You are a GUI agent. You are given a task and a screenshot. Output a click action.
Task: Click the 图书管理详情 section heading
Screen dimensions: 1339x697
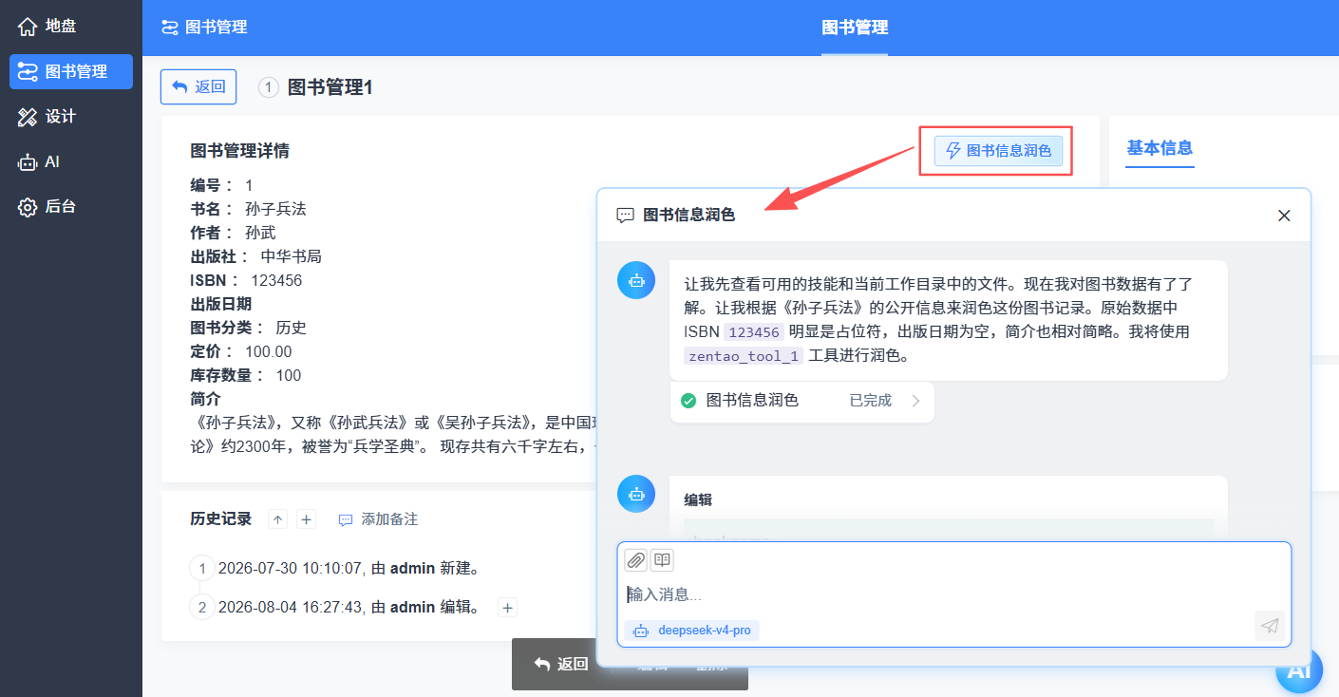click(240, 151)
